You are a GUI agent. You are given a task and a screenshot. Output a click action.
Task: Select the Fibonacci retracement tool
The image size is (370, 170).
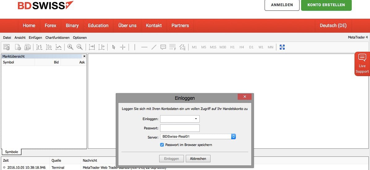173,47
